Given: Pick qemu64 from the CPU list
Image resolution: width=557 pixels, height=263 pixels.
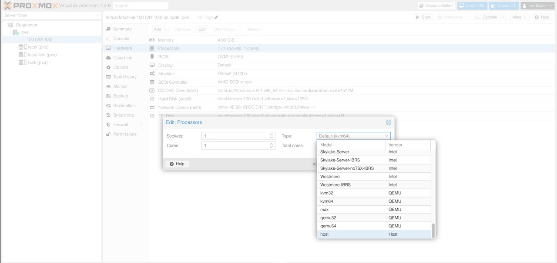Looking at the screenshot, I should point(374,226).
